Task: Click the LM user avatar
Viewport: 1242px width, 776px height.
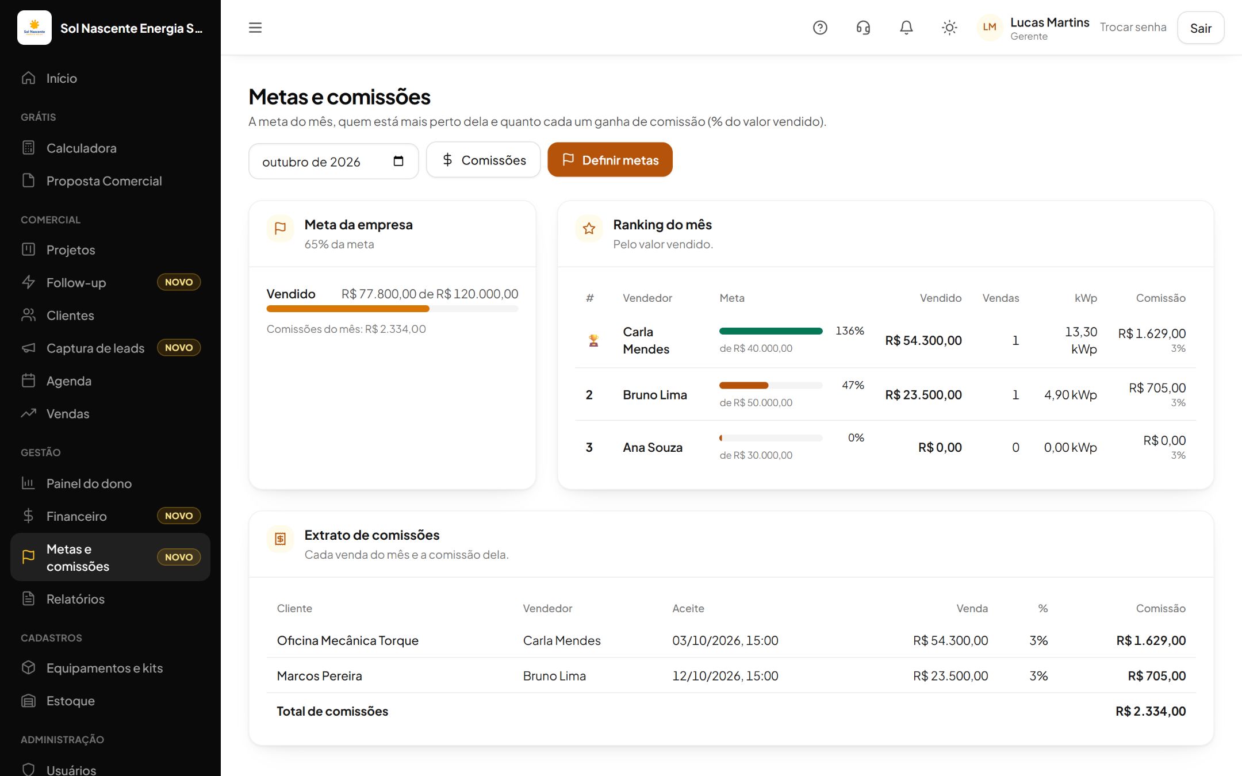Action: point(990,27)
